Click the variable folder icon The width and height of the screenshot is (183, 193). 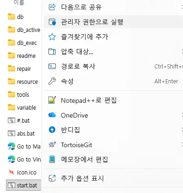tap(12, 107)
